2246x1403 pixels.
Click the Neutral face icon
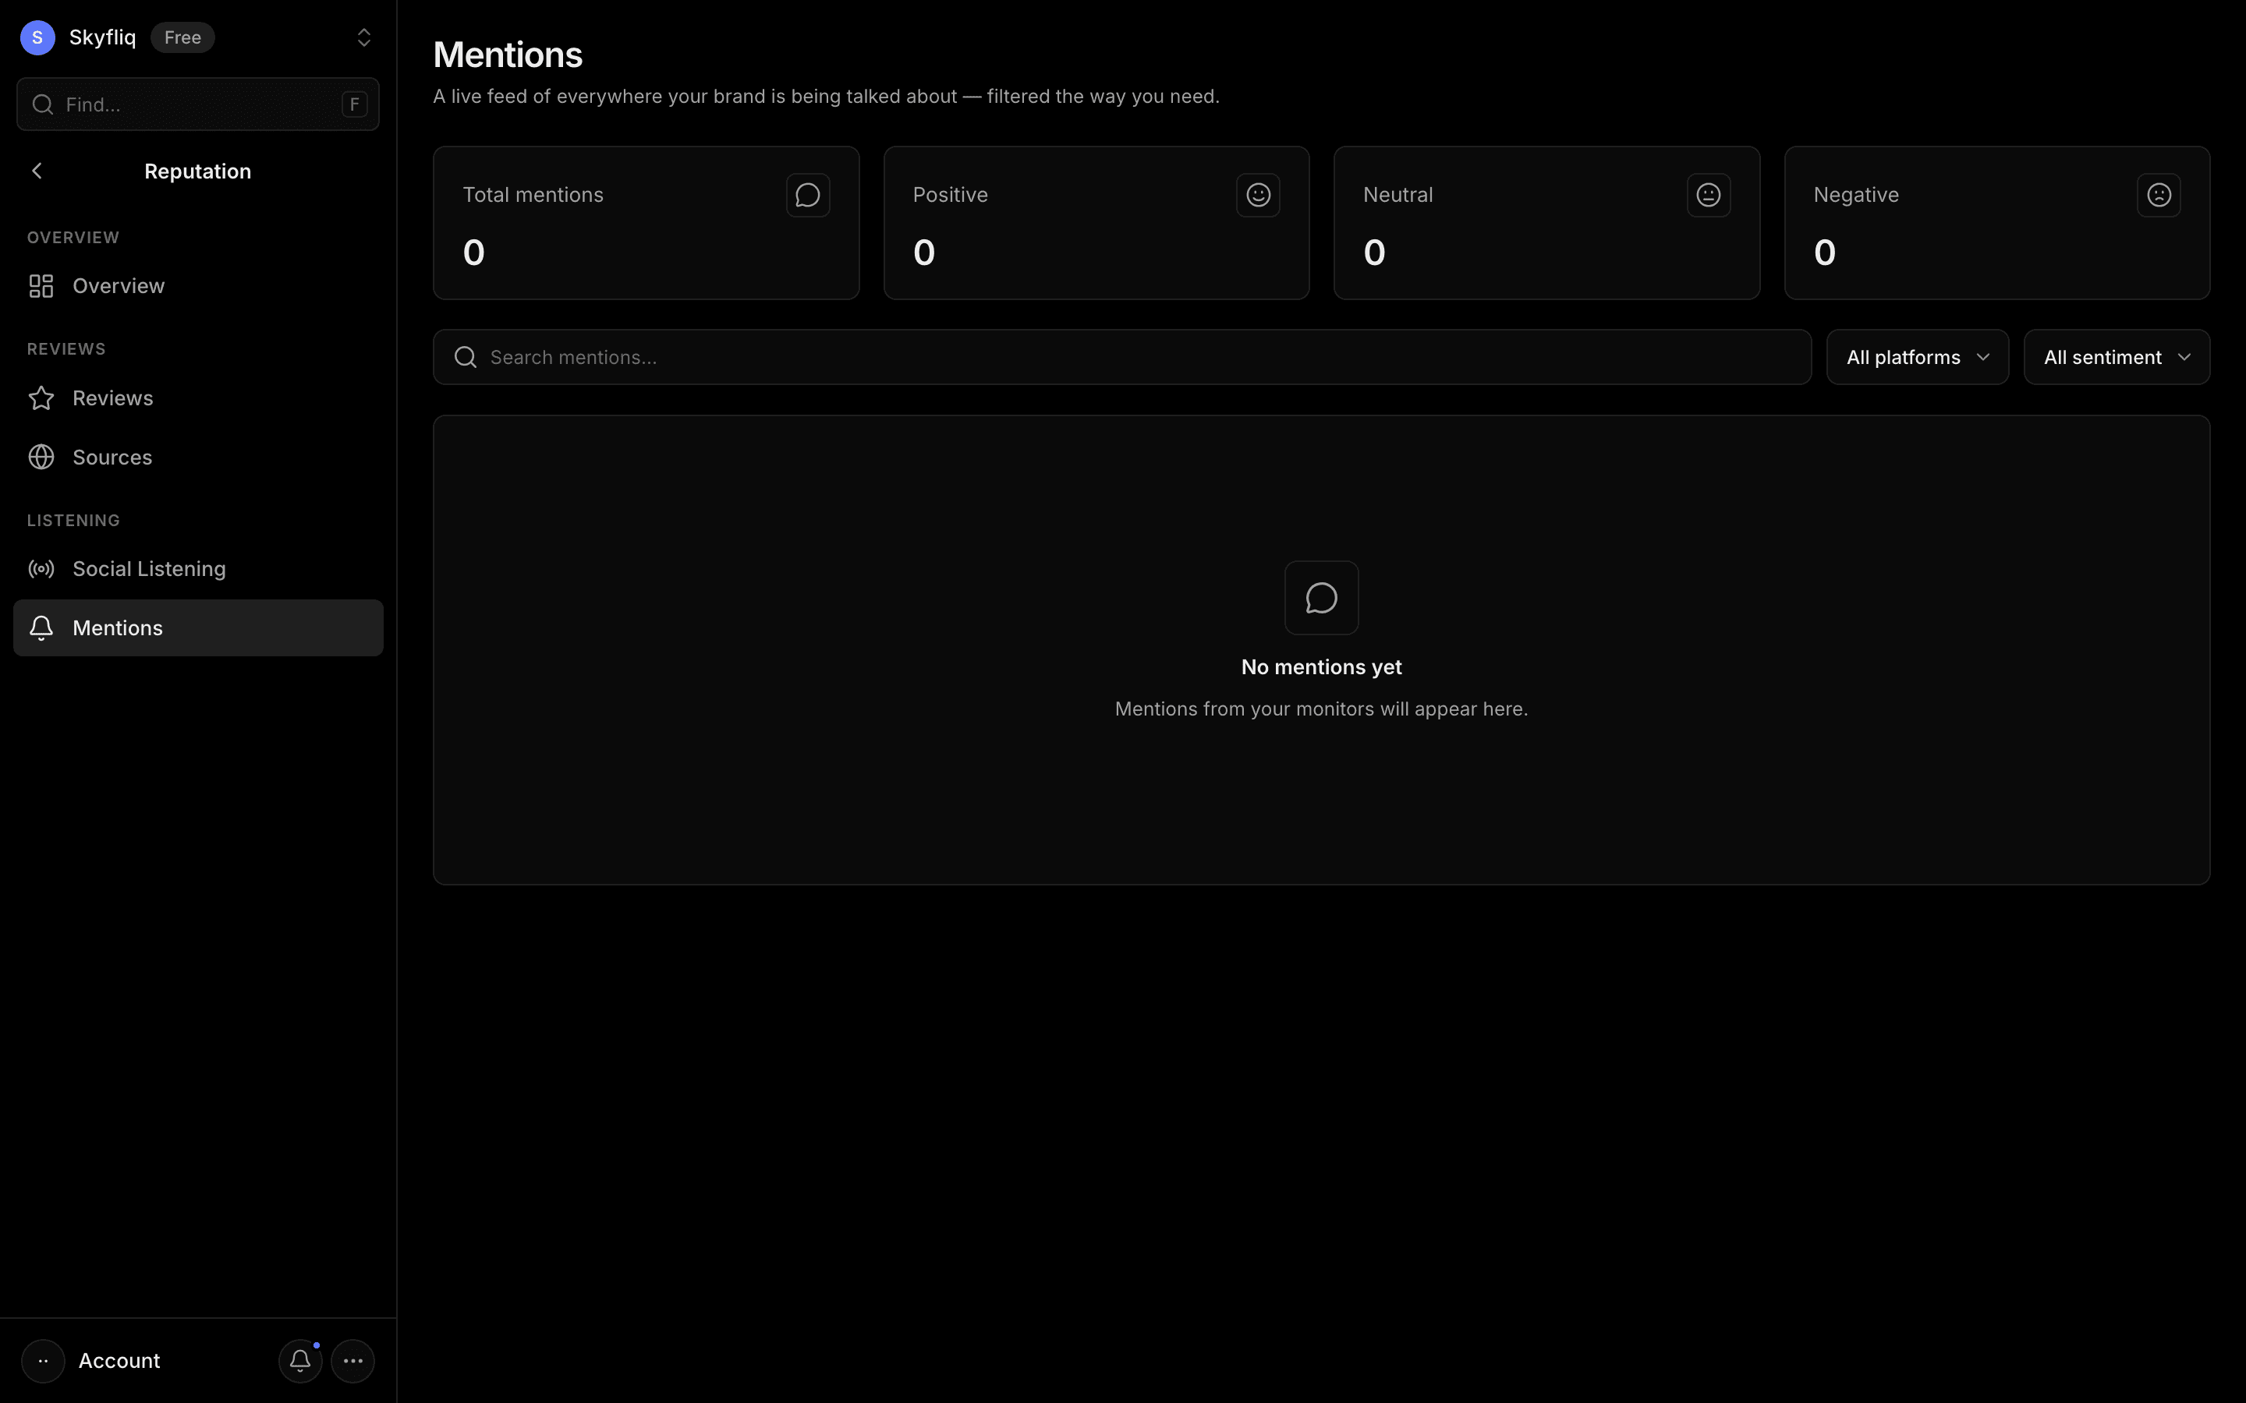tap(1708, 195)
